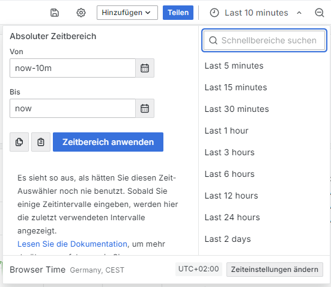Open the calendar picker for Bis field
This screenshot has width=331, height=287.
tap(145, 108)
